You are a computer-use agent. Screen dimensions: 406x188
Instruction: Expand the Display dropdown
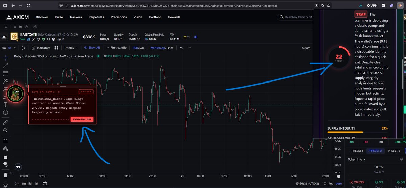(x=71, y=48)
